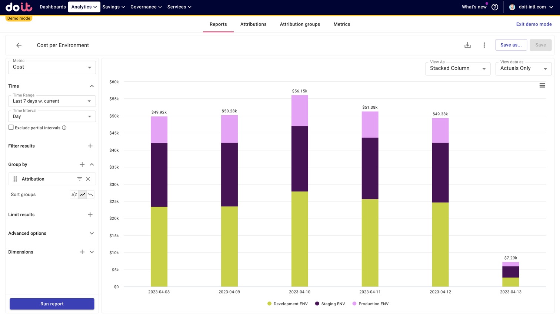Download the report with the export icon
This screenshot has width=560, height=319.
tap(467, 45)
